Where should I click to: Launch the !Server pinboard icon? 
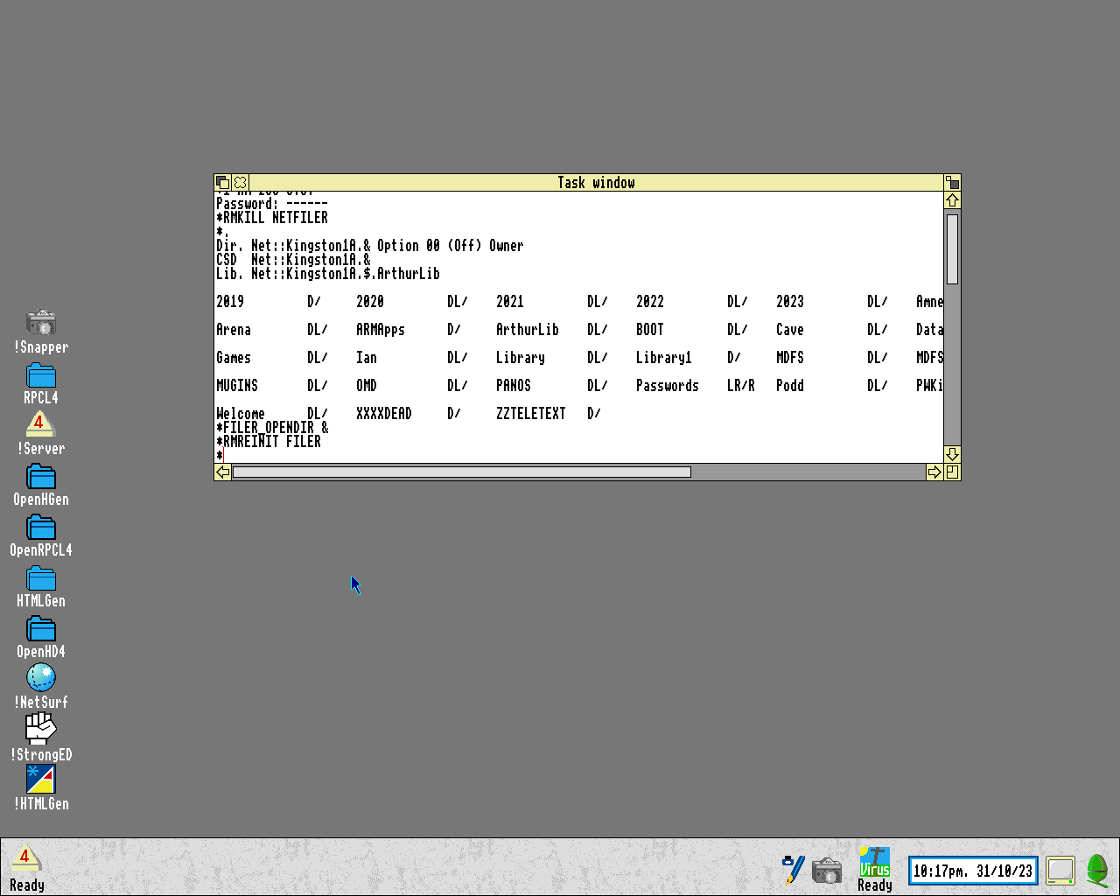point(39,425)
